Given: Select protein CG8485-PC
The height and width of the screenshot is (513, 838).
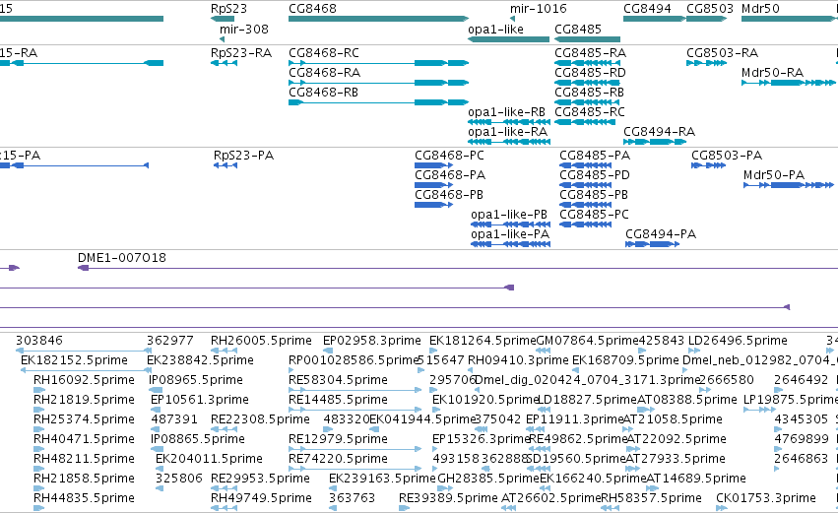Looking at the screenshot, I should 594,215.
